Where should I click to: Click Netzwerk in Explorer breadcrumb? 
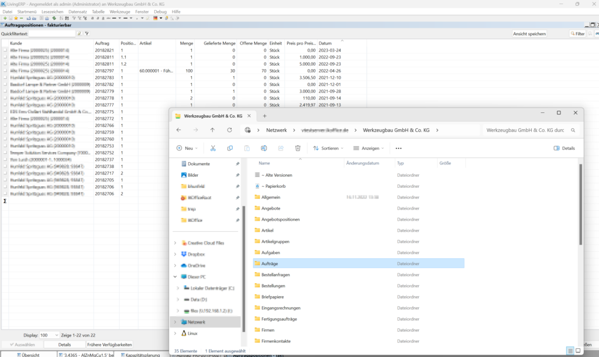[x=276, y=131]
